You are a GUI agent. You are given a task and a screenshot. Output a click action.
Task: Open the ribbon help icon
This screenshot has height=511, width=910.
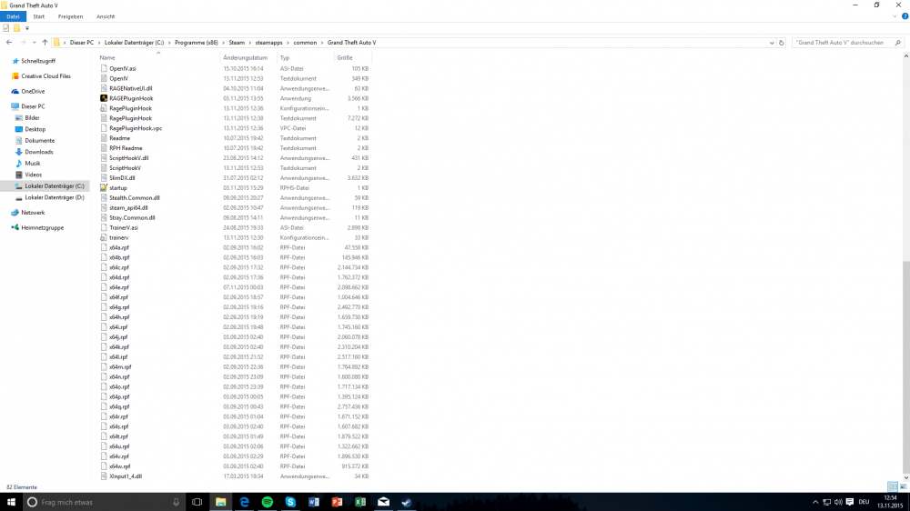point(905,16)
